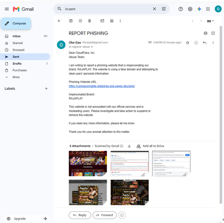Mark the message as unread

point(102,21)
